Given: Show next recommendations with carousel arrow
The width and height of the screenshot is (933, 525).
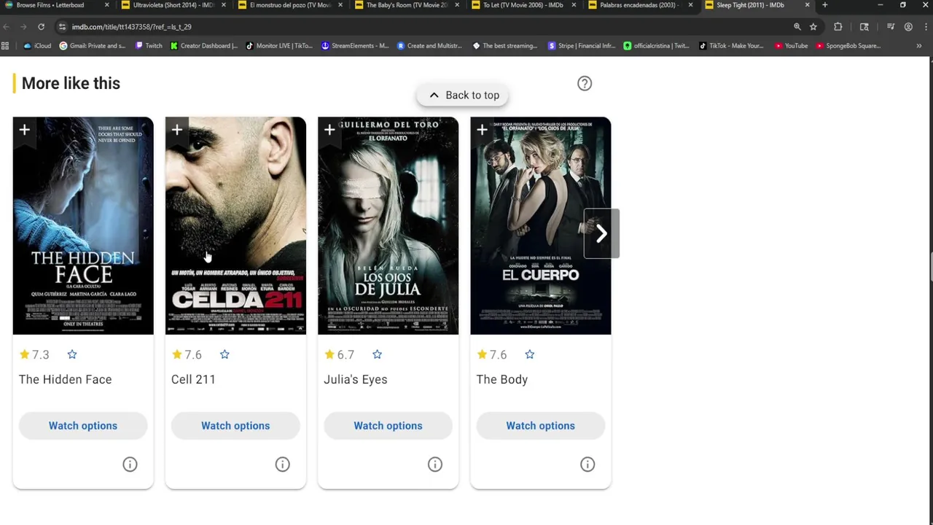Looking at the screenshot, I should click(x=601, y=233).
